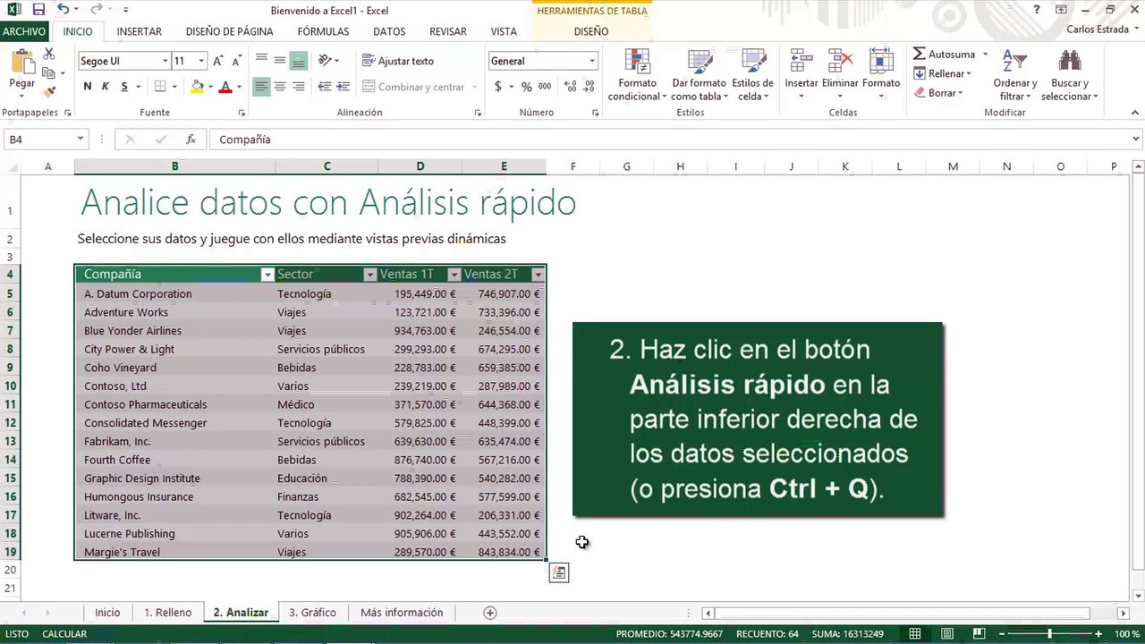The image size is (1145, 644).
Task: Click the Copy icon
Action: tap(50, 73)
